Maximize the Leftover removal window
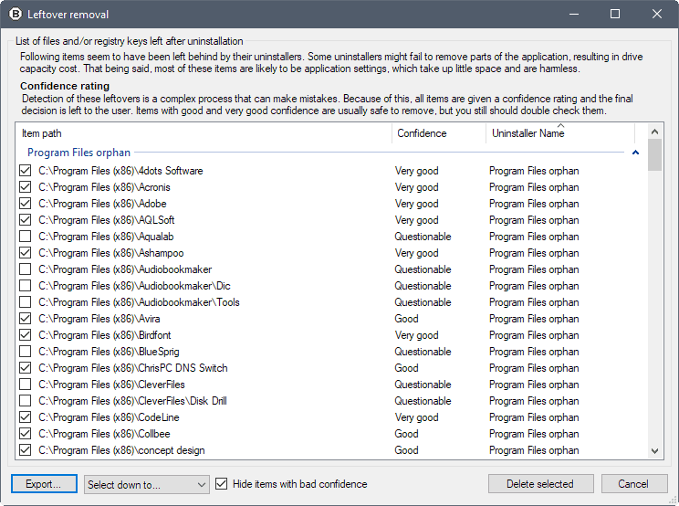Viewport: 679px width, 506px height. (x=615, y=15)
